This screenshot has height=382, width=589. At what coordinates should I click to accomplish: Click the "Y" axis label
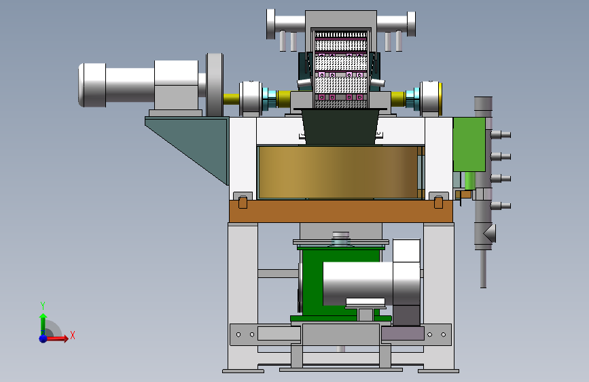coord(43,306)
